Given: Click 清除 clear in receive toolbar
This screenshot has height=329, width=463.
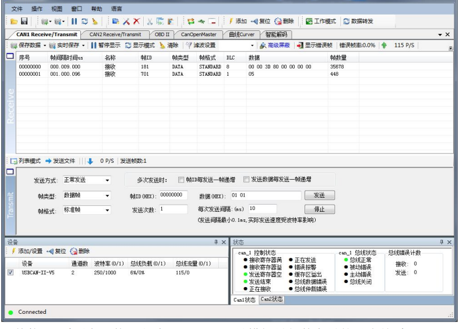Looking at the screenshot, I should (x=169, y=45).
